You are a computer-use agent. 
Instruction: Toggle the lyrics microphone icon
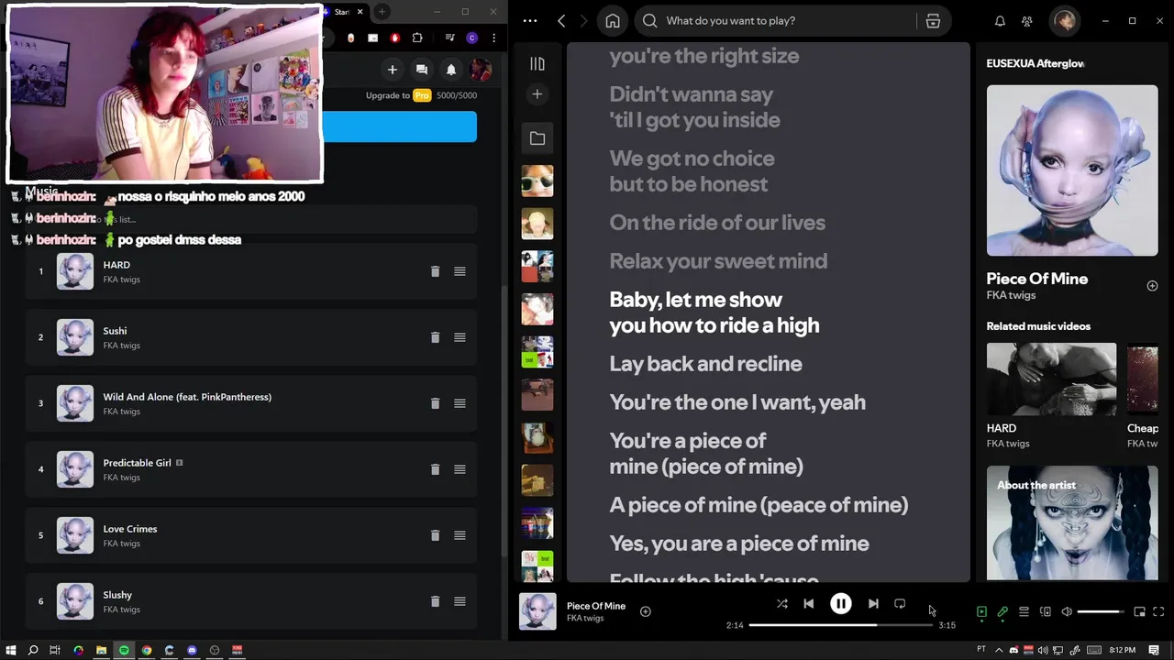click(x=1002, y=611)
